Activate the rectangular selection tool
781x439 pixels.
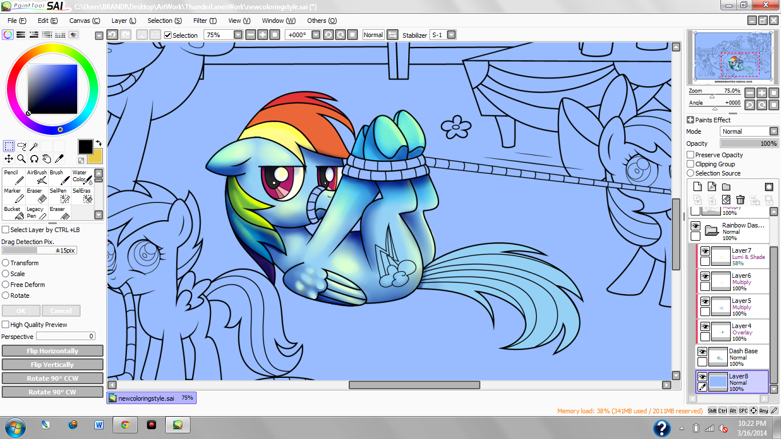(x=9, y=146)
